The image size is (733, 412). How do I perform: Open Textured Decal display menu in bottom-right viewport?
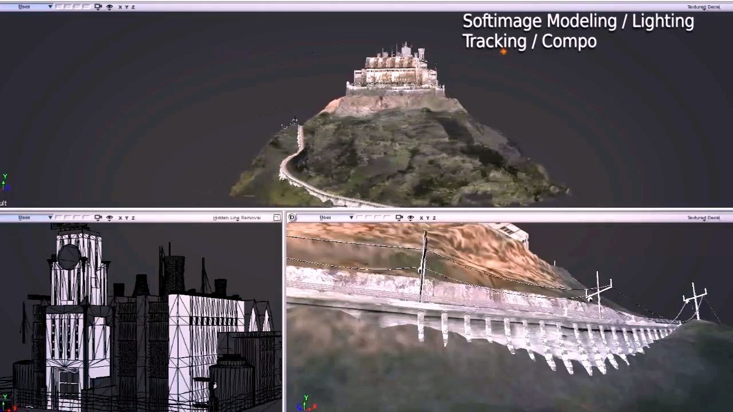tap(703, 217)
